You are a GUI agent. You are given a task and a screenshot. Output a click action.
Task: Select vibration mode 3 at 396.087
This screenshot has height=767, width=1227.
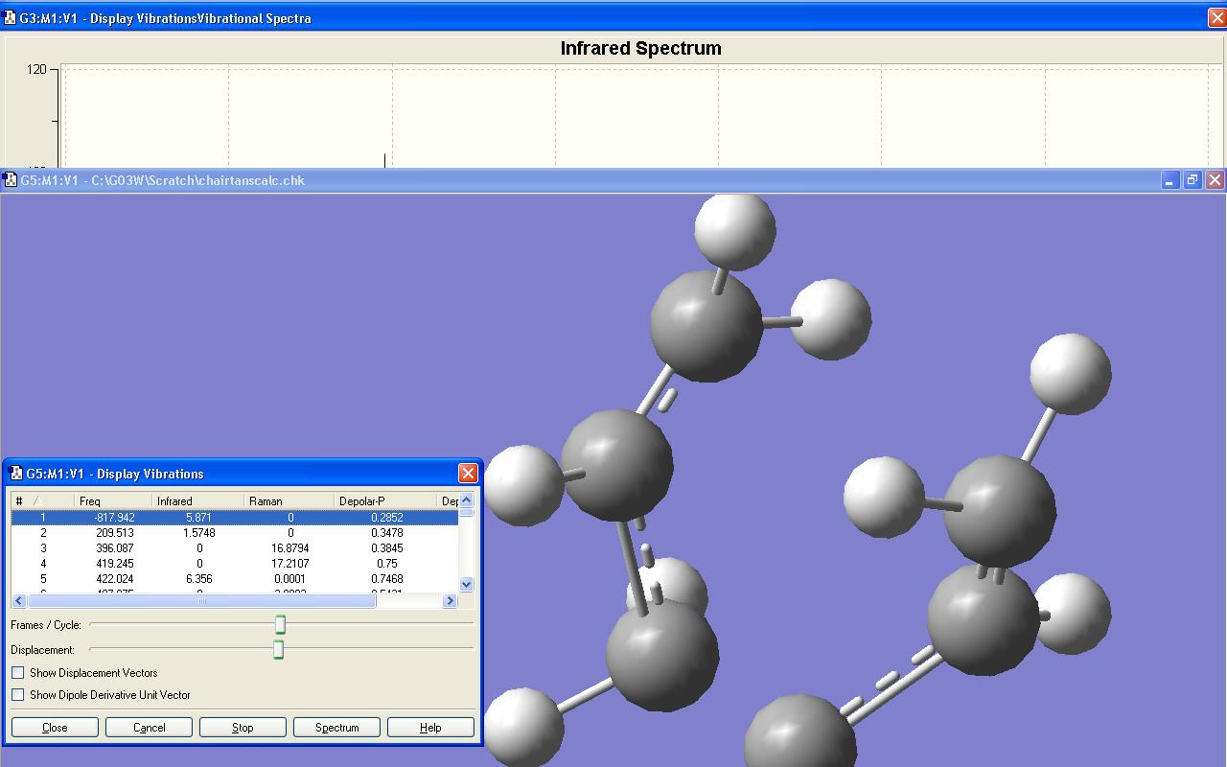pyautogui.click(x=115, y=548)
